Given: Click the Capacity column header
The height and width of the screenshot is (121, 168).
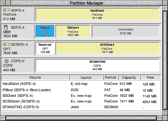Looking at the screenshot, I should [x=129, y=77].
